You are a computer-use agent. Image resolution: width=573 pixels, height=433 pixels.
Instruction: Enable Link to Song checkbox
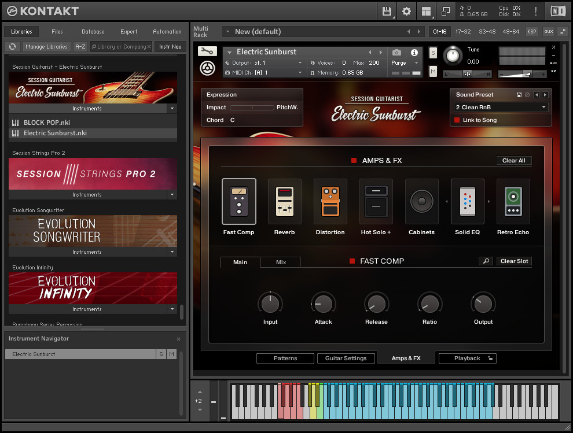[457, 120]
